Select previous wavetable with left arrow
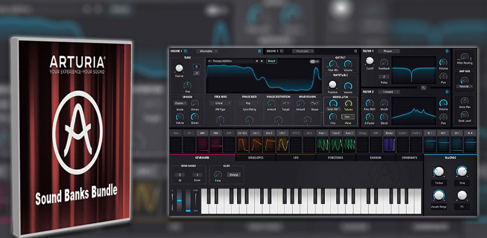Screen dimensions: 487x238 257,61
